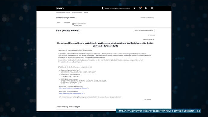Open Einkaufsinformationen im Sony Store
208x117 pixels.
coord(80,25)
